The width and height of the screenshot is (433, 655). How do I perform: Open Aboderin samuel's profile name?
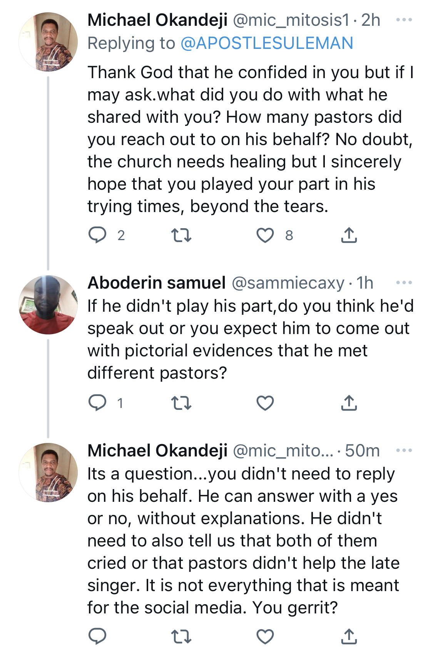click(x=157, y=283)
